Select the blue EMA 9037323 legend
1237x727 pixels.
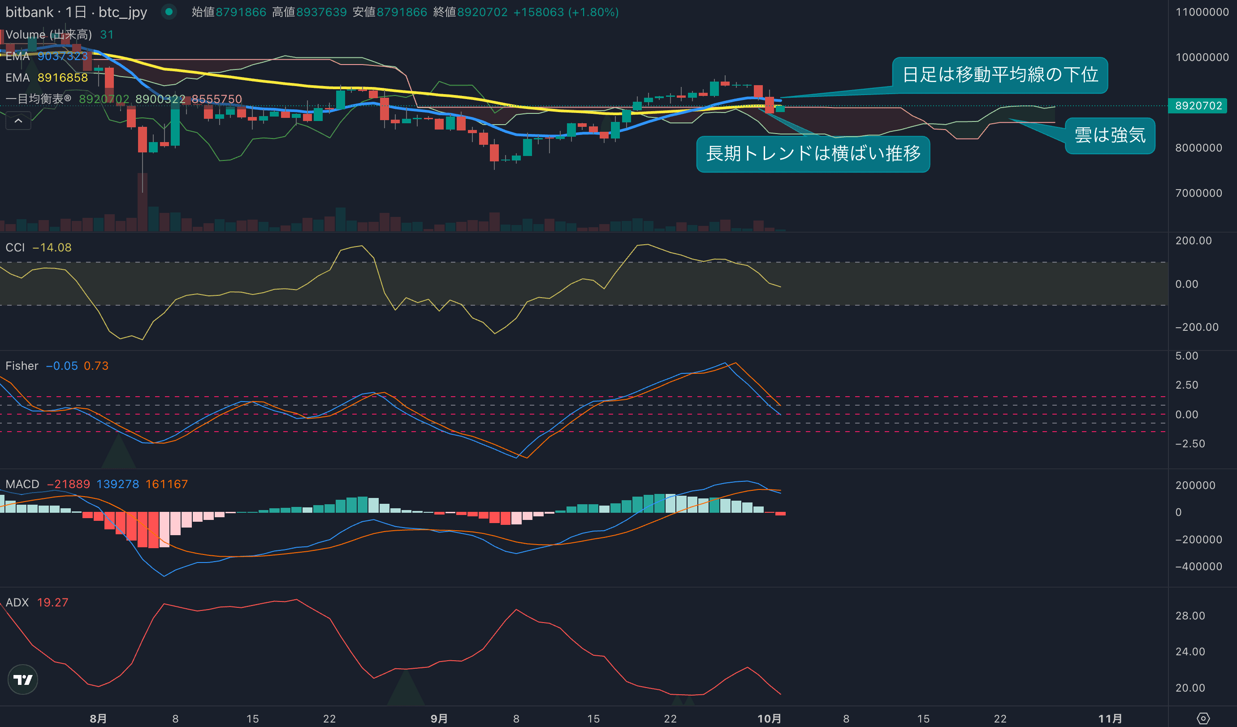click(47, 56)
